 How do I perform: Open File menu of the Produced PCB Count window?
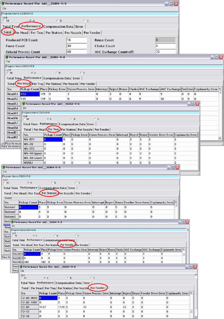pyautogui.click(x=4, y=8)
